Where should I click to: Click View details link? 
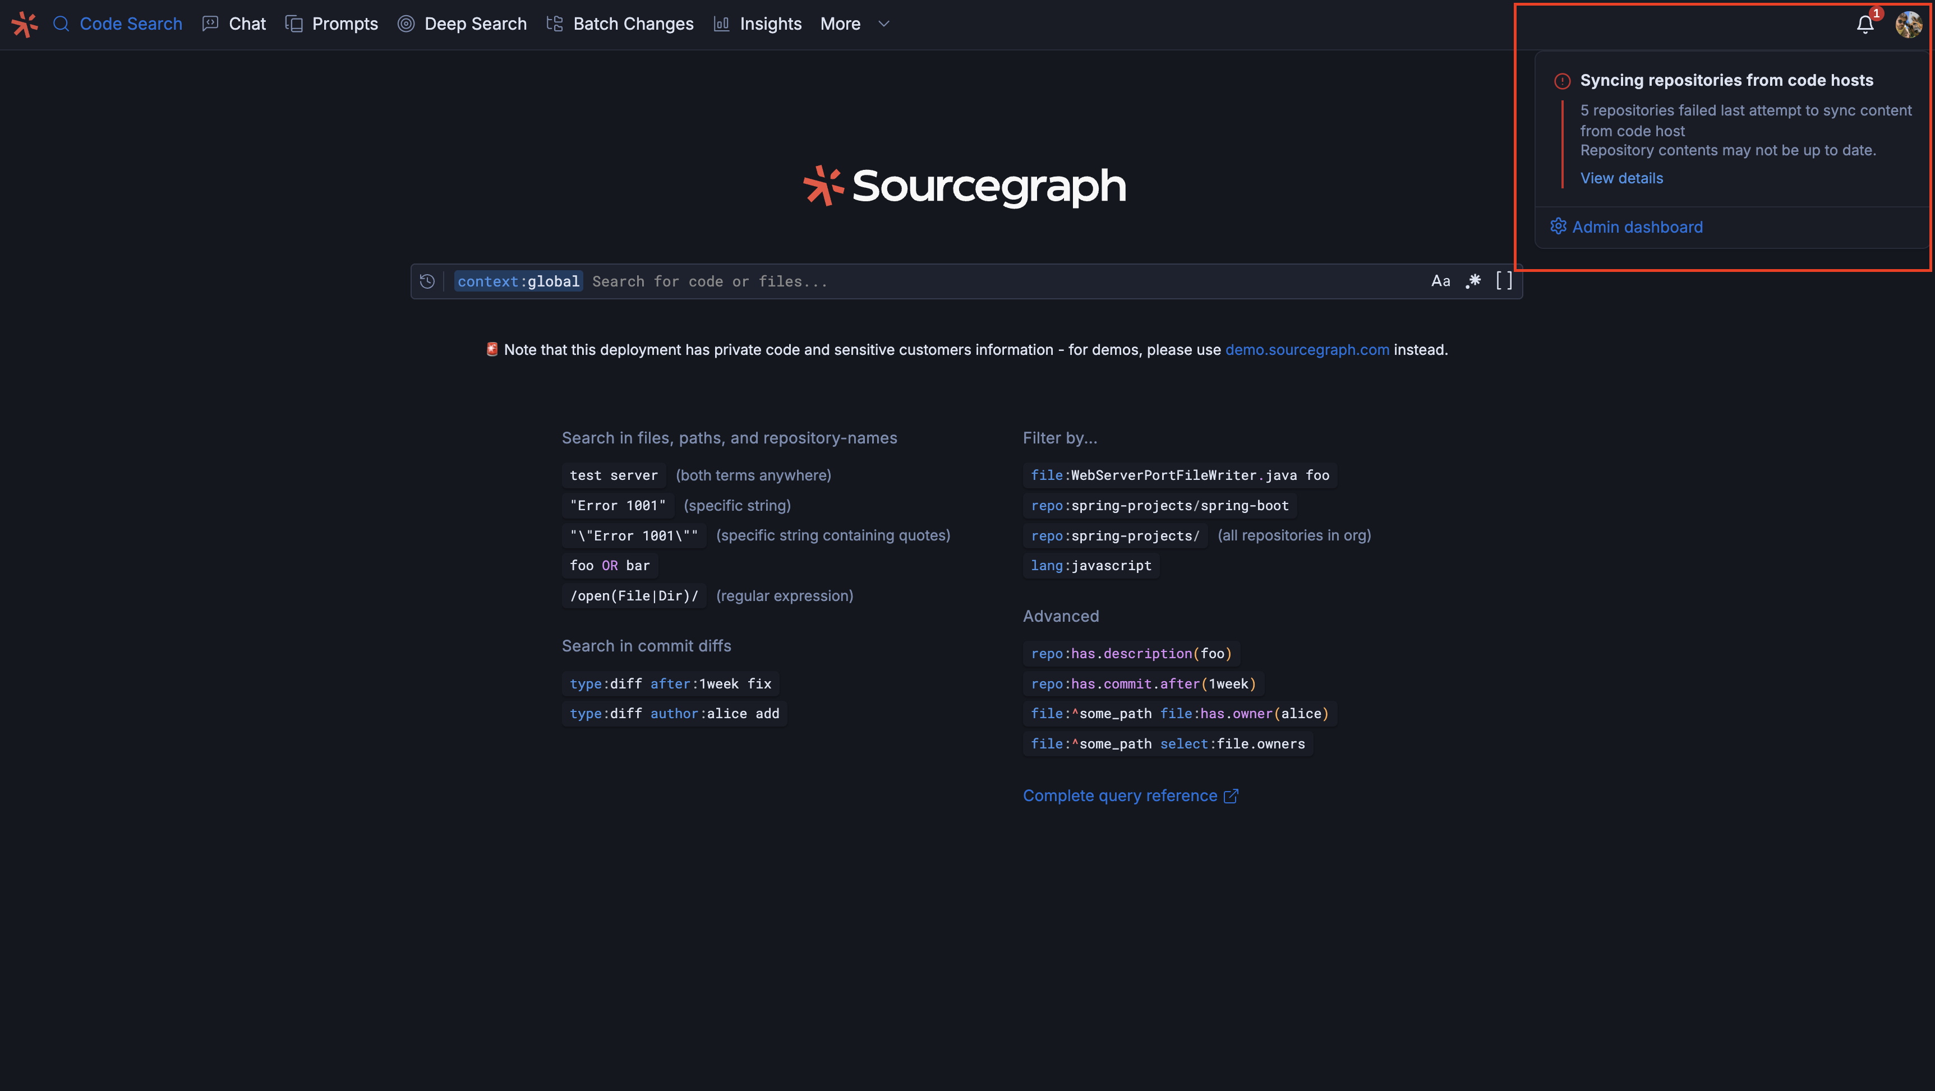1621,178
